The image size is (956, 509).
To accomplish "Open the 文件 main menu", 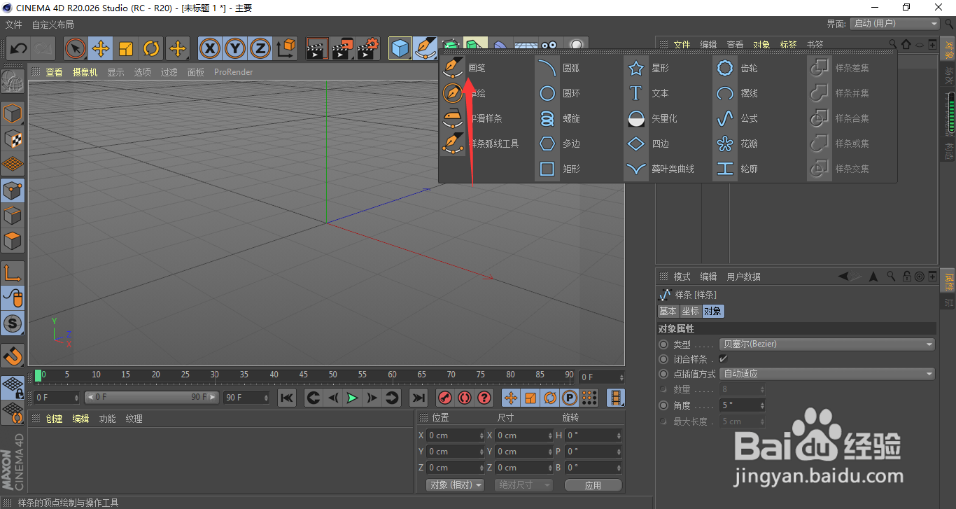I will point(13,25).
